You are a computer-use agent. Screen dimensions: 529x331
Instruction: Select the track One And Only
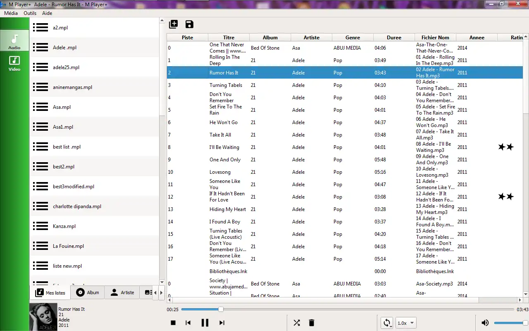pyautogui.click(x=345, y=159)
